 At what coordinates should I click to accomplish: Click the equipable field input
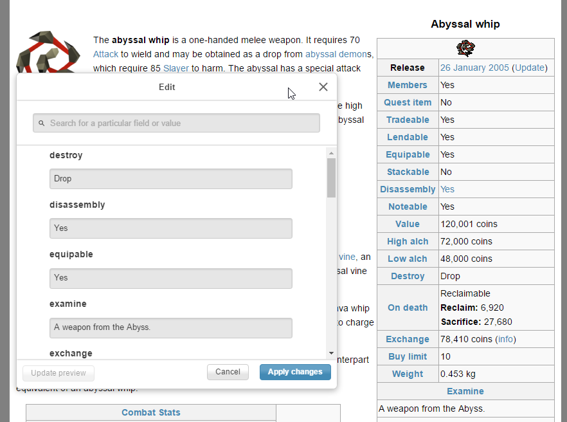pos(170,278)
